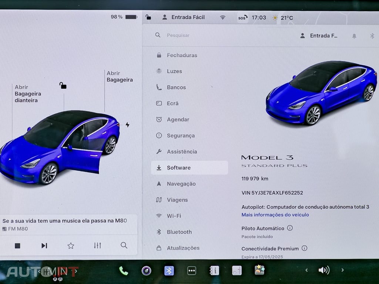379x284 pixels.
Task: Tap info icon next to Conectividade Premium
Action: [305, 248]
